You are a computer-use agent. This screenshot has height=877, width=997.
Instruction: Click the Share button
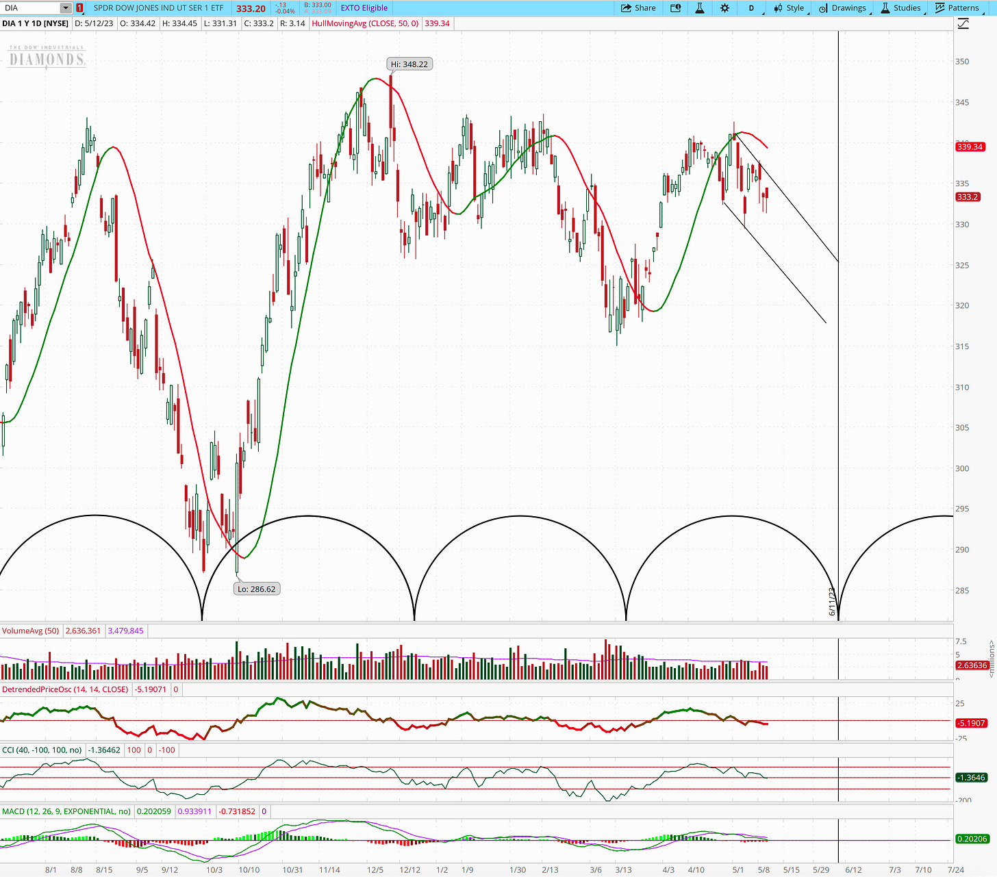click(638, 8)
